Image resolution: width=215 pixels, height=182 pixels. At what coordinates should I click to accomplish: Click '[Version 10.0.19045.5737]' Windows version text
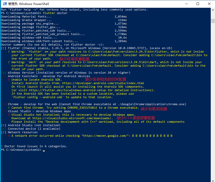(124, 48)
